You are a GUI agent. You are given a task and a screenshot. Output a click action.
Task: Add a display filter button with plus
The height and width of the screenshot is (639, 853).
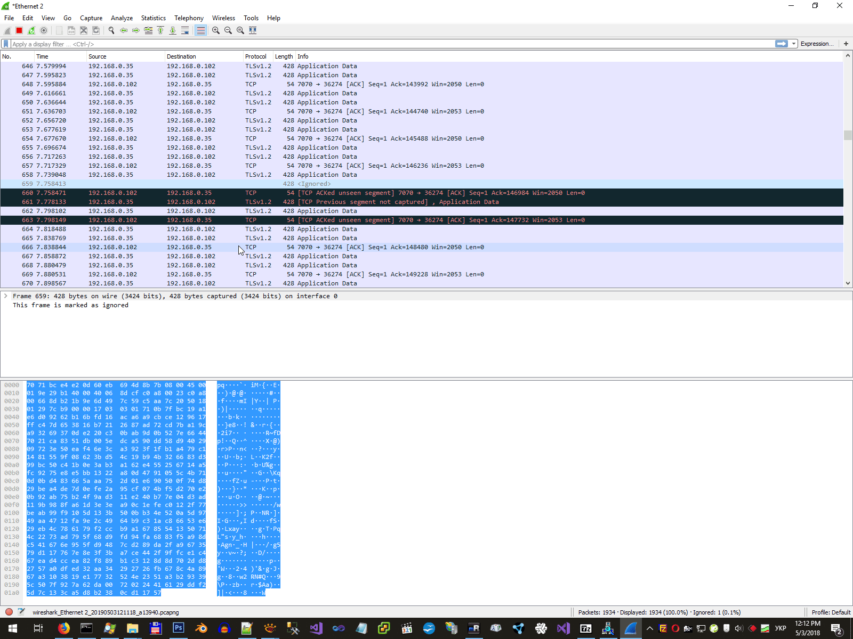point(846,44)
